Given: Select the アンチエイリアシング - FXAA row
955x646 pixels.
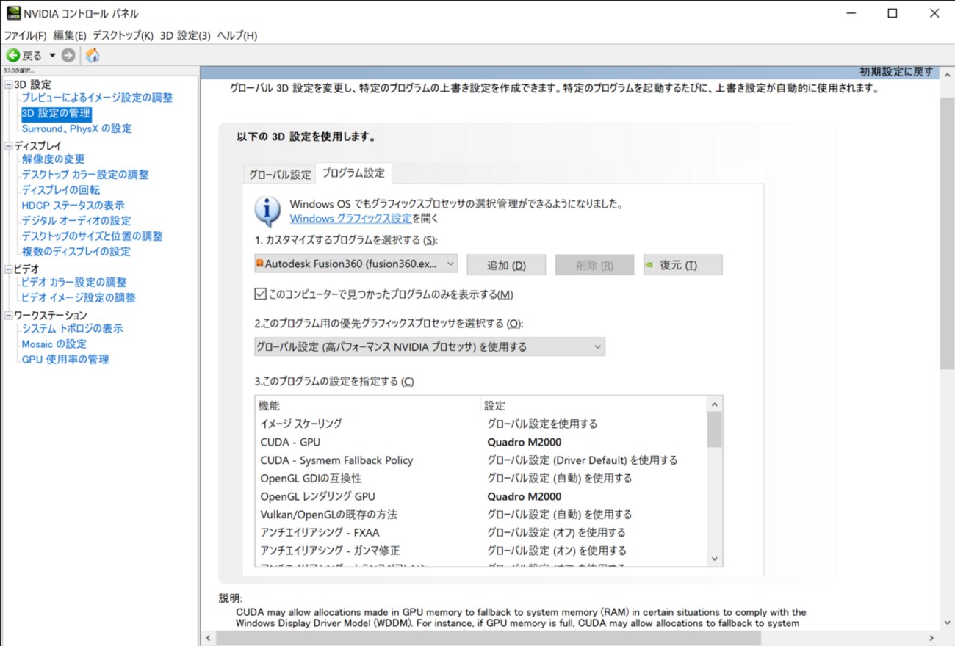Looking at the screenshot, I should pyautogui.click(x=480, y=532).
